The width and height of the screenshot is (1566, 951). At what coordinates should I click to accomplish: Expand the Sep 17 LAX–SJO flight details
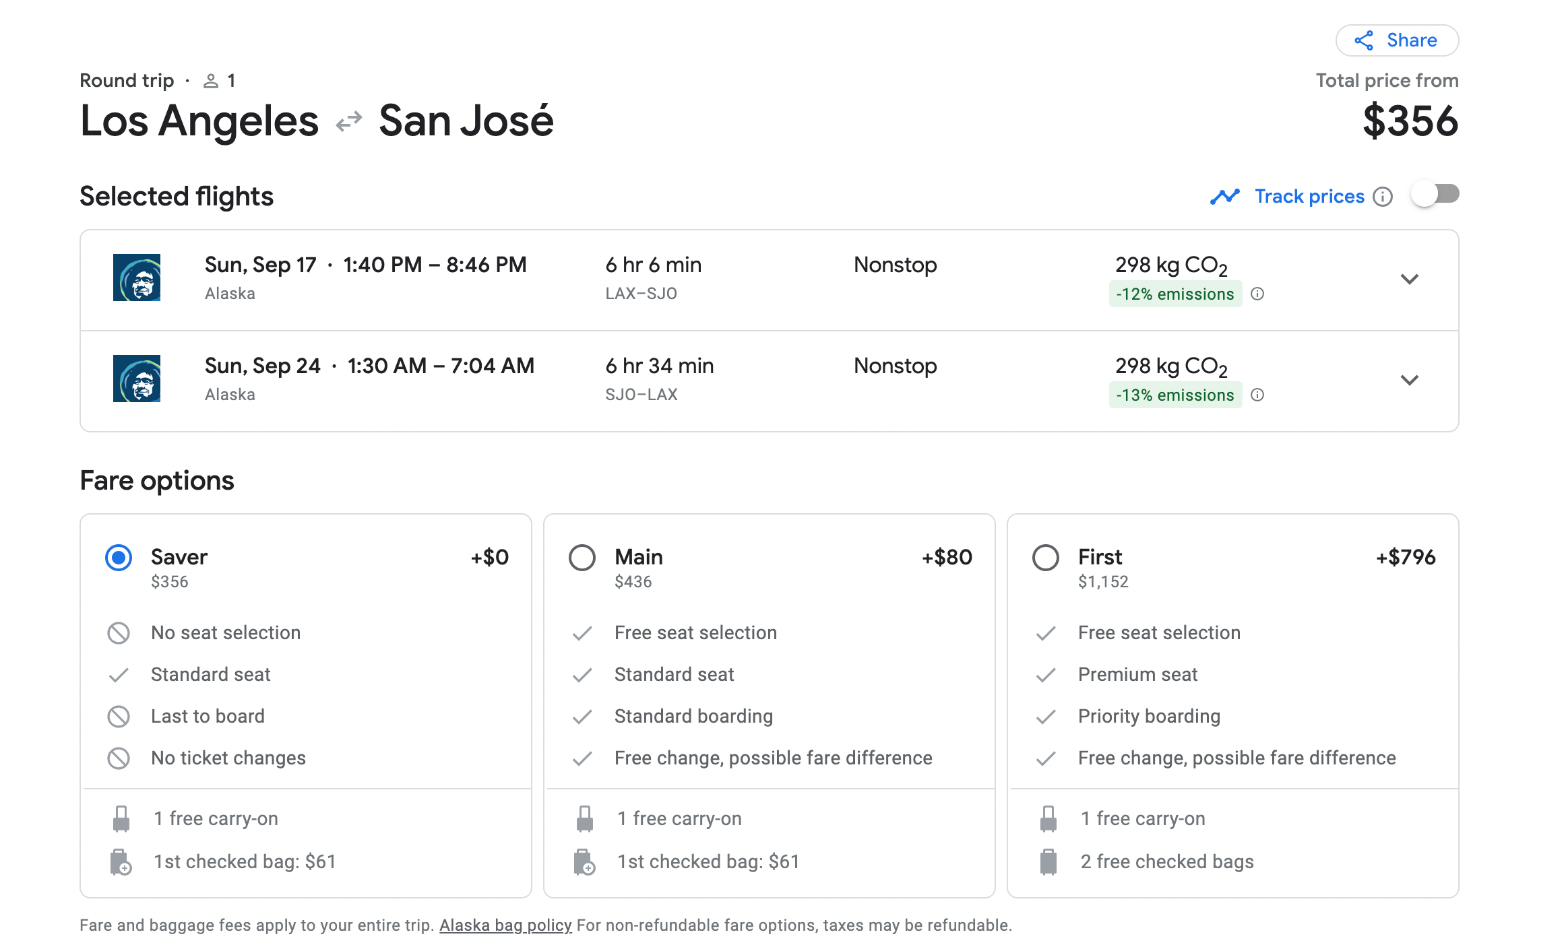pos(1409,279)
